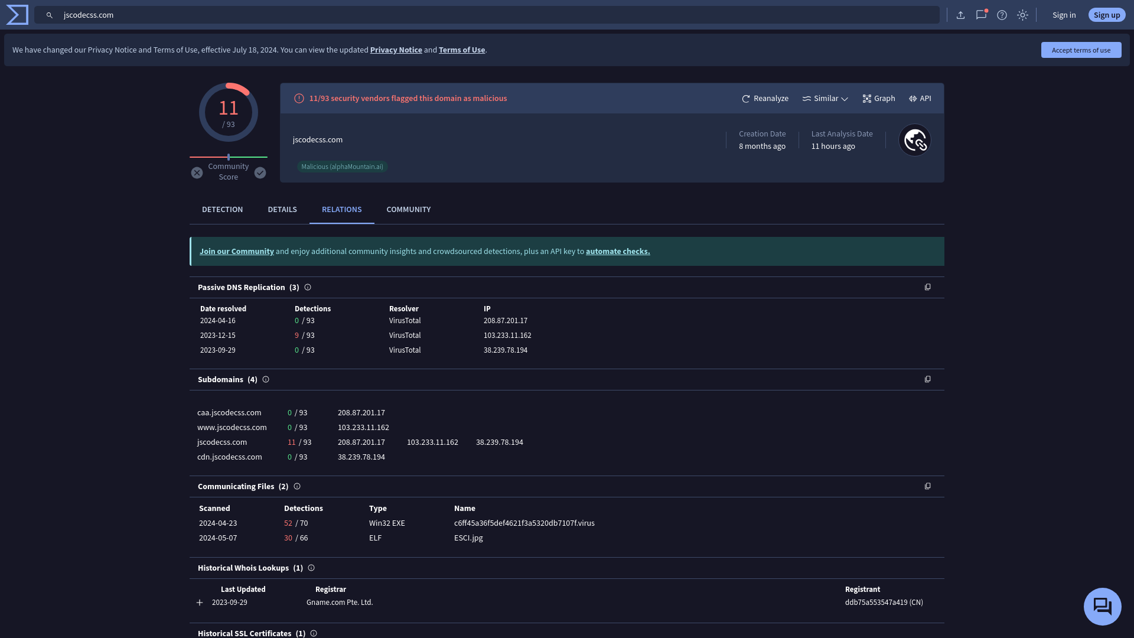The width and height of the screenshot is (1134, 638).
Task: Toggle the light/dark theme sun icon
Action: pyautogui.click(x=1023, y=15)
